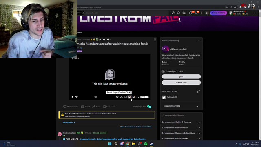The height and width of the screenshot is (147, 261).
Task: Open the Reddit Popular arrow icon
Action: click(x=173, y=13)
